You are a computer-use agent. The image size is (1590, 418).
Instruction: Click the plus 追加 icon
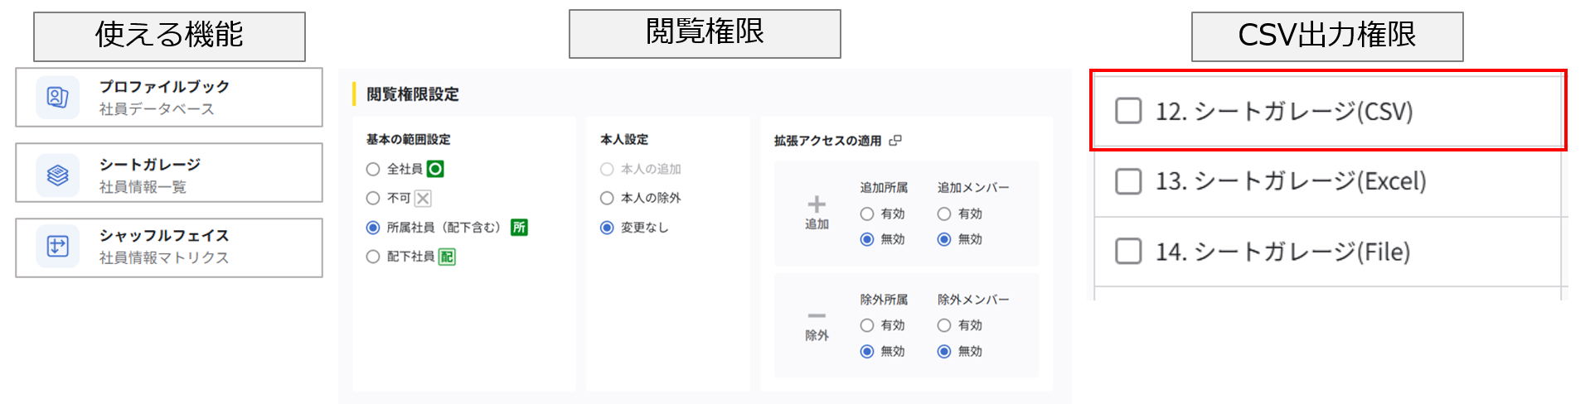coord(817,204)
